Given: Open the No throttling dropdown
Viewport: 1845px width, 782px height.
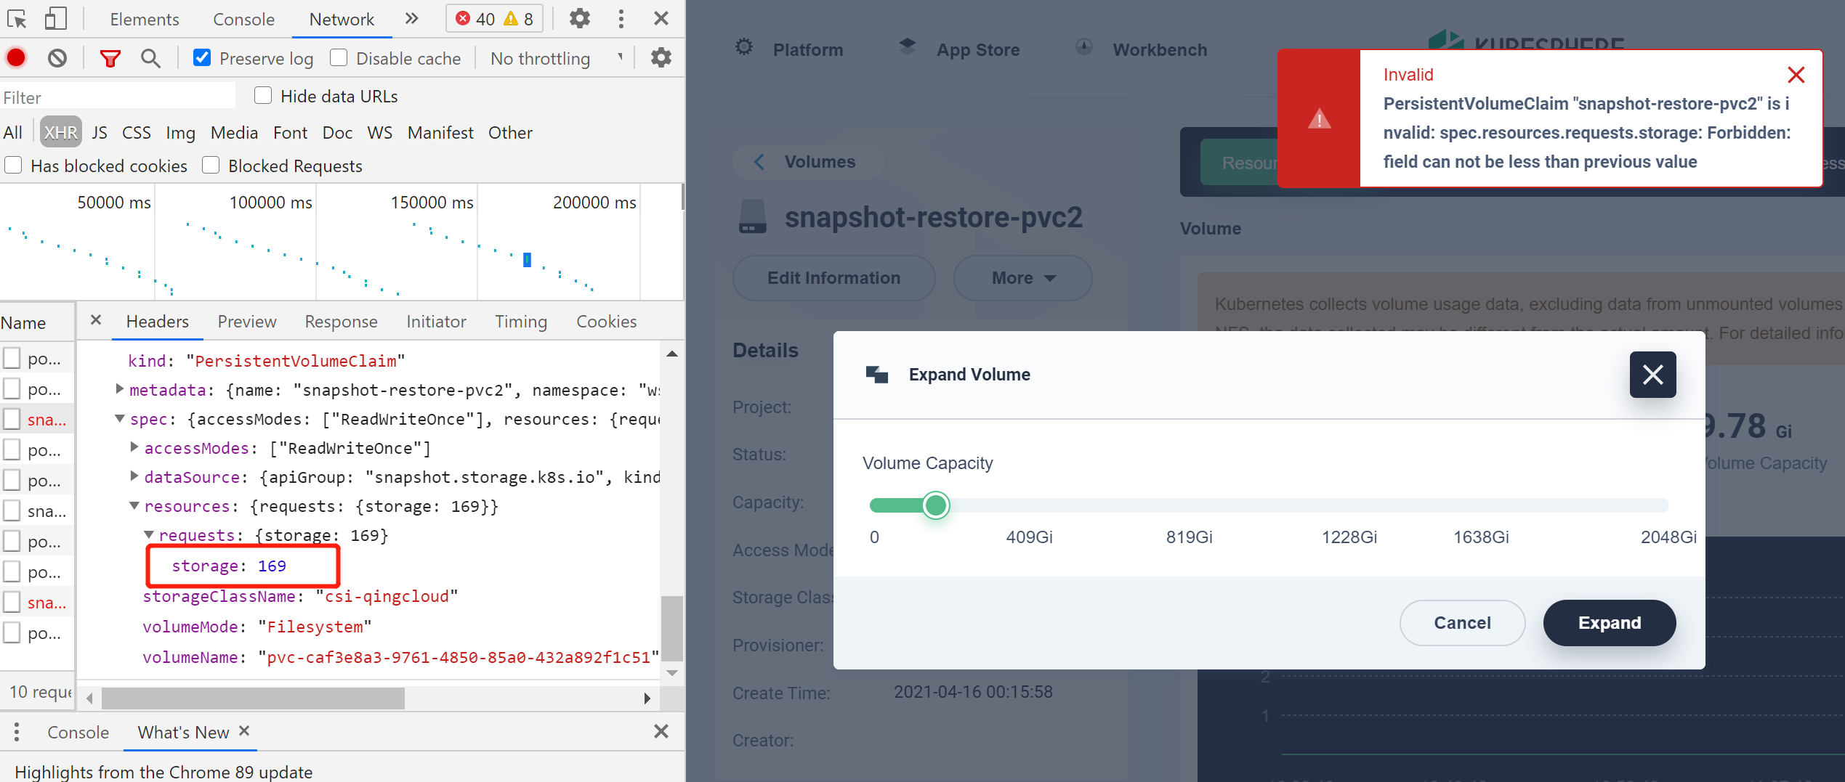Looking at the screenshot, I should coord(554,58).
